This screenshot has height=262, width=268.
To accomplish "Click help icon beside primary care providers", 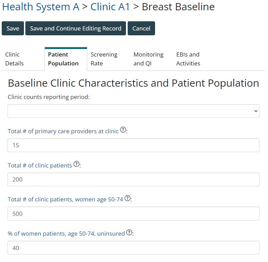I will tap(123, 130).
